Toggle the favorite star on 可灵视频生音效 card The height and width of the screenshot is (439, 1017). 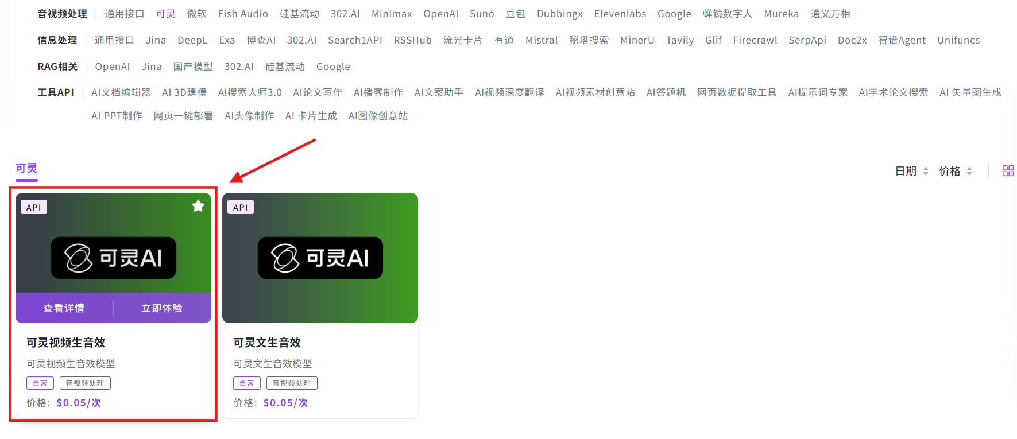pyautogui.click(x=198, y=206)
